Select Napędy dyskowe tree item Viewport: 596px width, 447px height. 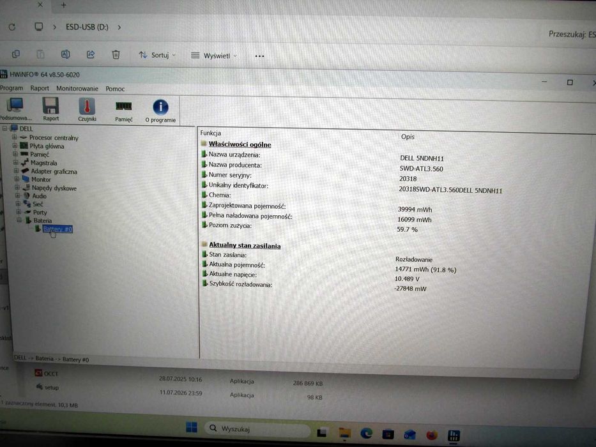(54, 188)
